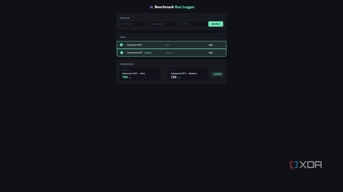Click the COMPARISON section heading
Viewport: 343px width, 192px height.
point(127,64)
